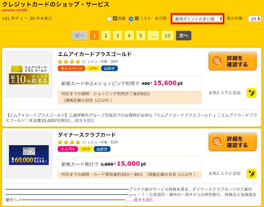This screenshot has height=207, width=264.
Task: Click the 山分け badge under エムアイカードプラスゴールド
Action: pos(109,68)
